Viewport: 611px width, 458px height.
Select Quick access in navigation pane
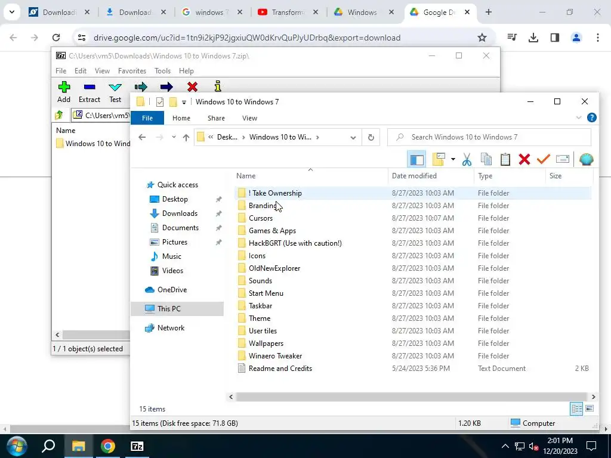click(x=178, y=185)
